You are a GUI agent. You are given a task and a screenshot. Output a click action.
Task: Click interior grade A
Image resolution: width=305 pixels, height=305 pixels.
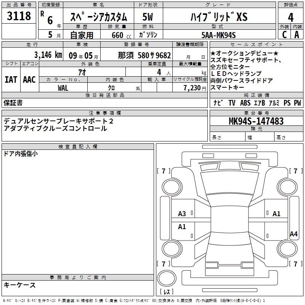(x=297, y=35)
